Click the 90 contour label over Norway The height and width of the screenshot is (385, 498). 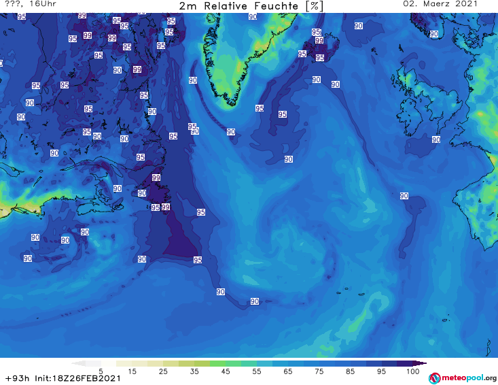434,34
